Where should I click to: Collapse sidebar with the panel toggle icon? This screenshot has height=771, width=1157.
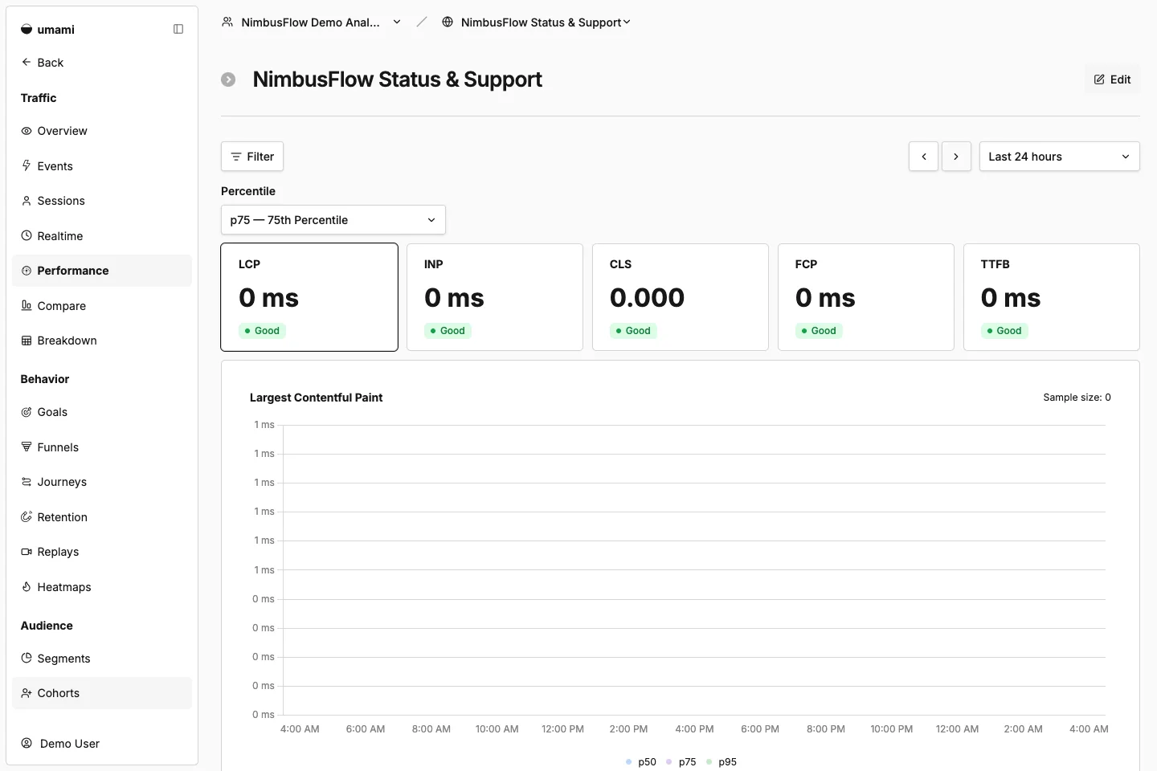178,29
